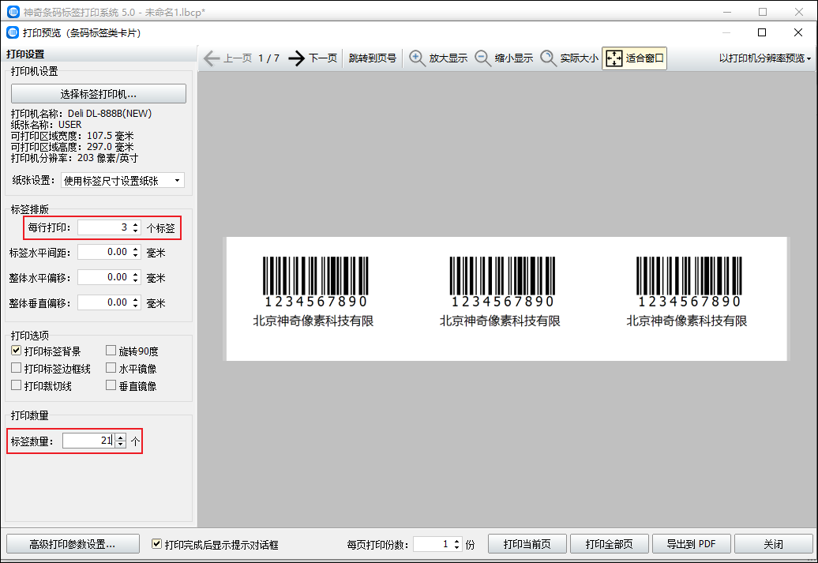Click printer resolution 203 text line
Screen dimensions: 818x563
coord(74,158)
